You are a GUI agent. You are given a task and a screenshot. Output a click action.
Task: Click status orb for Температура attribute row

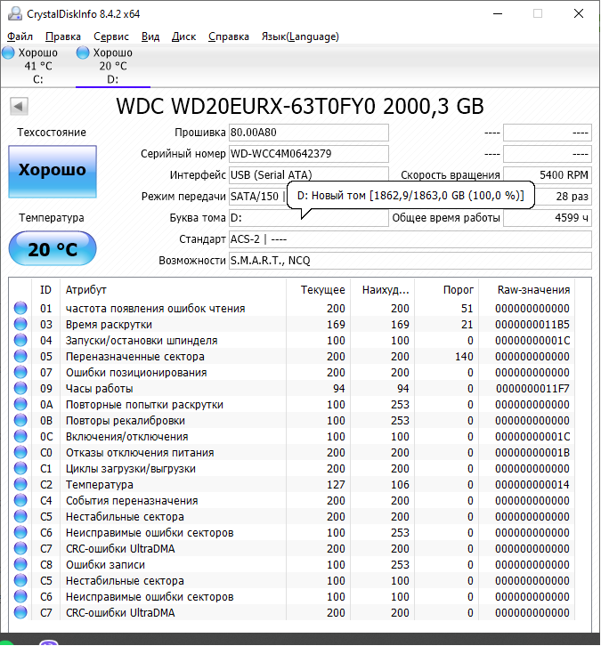[x=20, y=485]
